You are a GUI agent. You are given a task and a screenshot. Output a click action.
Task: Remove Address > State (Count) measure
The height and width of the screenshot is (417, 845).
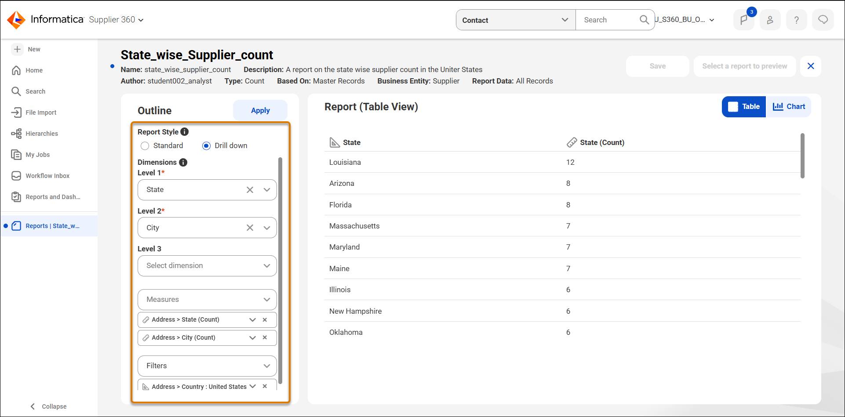pos(265,319)
